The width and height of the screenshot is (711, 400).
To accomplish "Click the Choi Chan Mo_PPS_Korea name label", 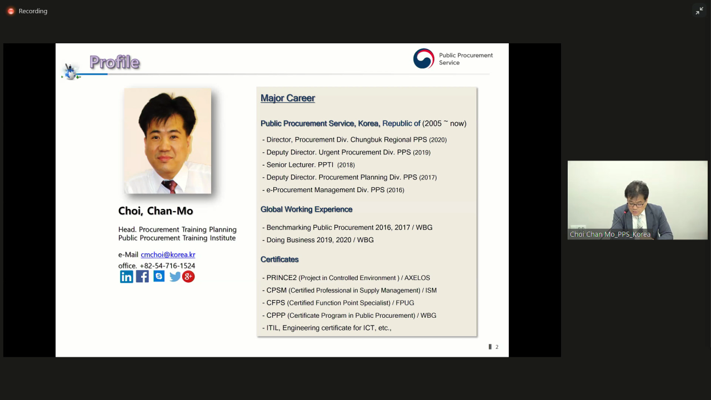I will click(610, 234).
